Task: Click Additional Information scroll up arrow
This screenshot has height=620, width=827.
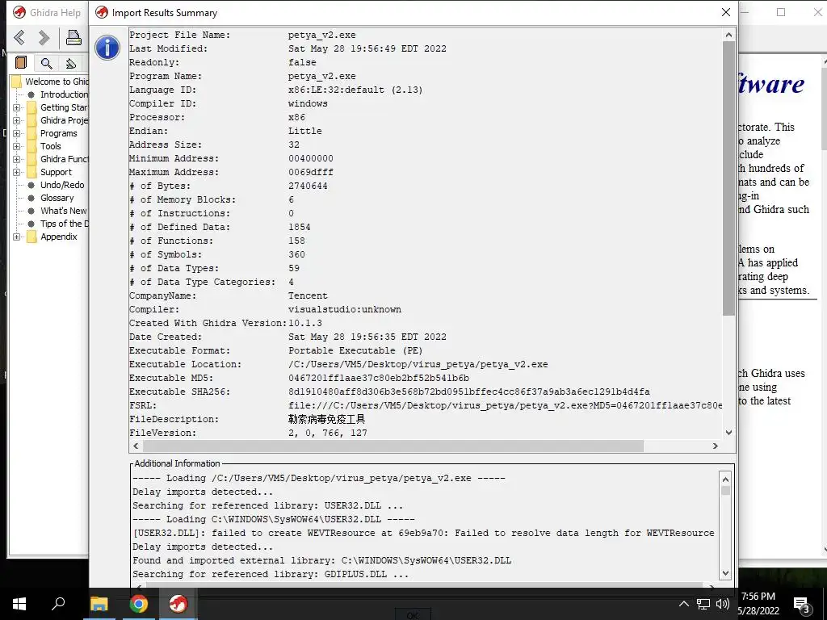Action: coord(725,480)
